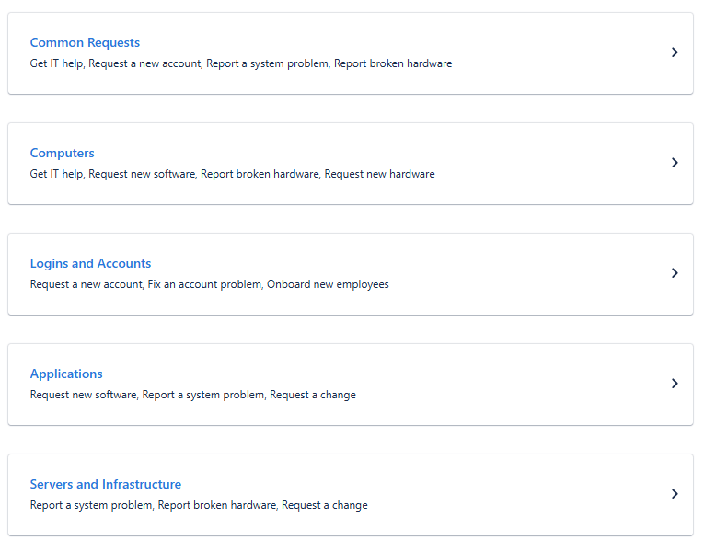Expand Servers and Infrastructure using its chevron
This screenshot has width=704, height=552.
[x=675, y=494]
